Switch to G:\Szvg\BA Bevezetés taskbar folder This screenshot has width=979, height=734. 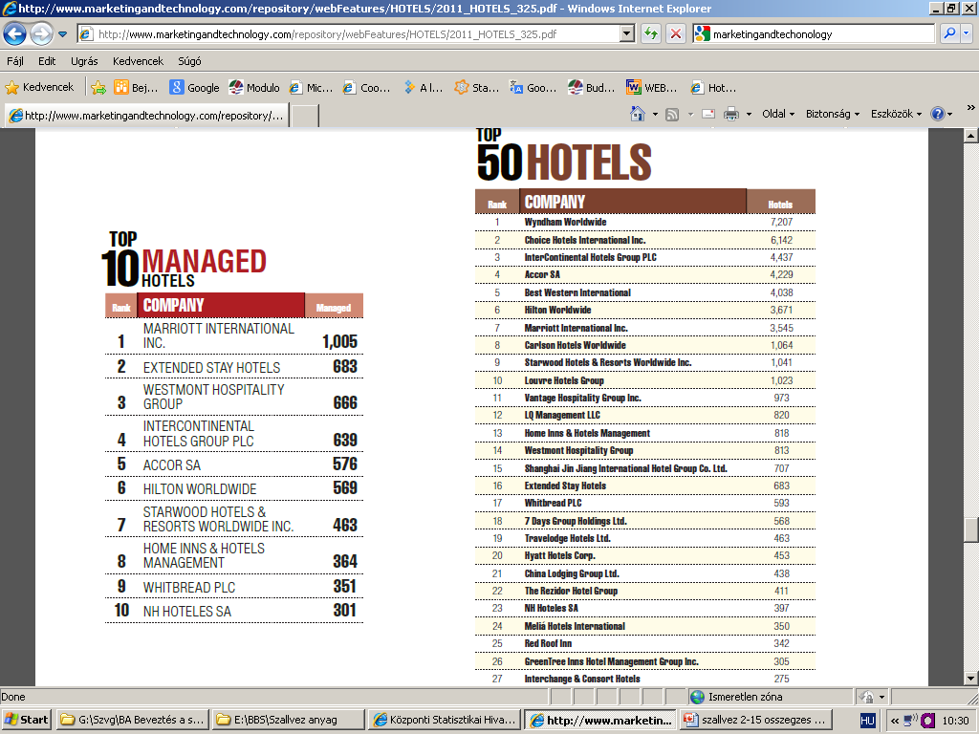132,720
